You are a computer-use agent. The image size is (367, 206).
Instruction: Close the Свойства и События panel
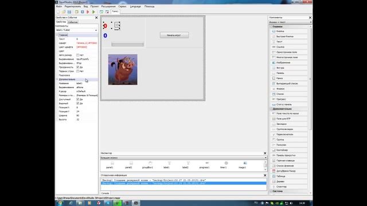96,18
